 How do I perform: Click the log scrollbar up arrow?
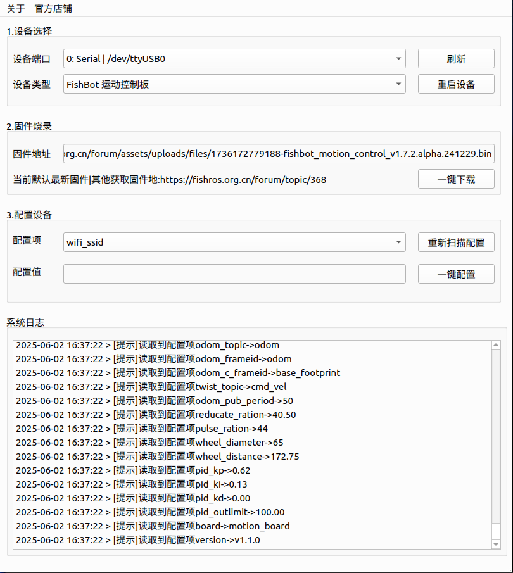coord(496,345)
